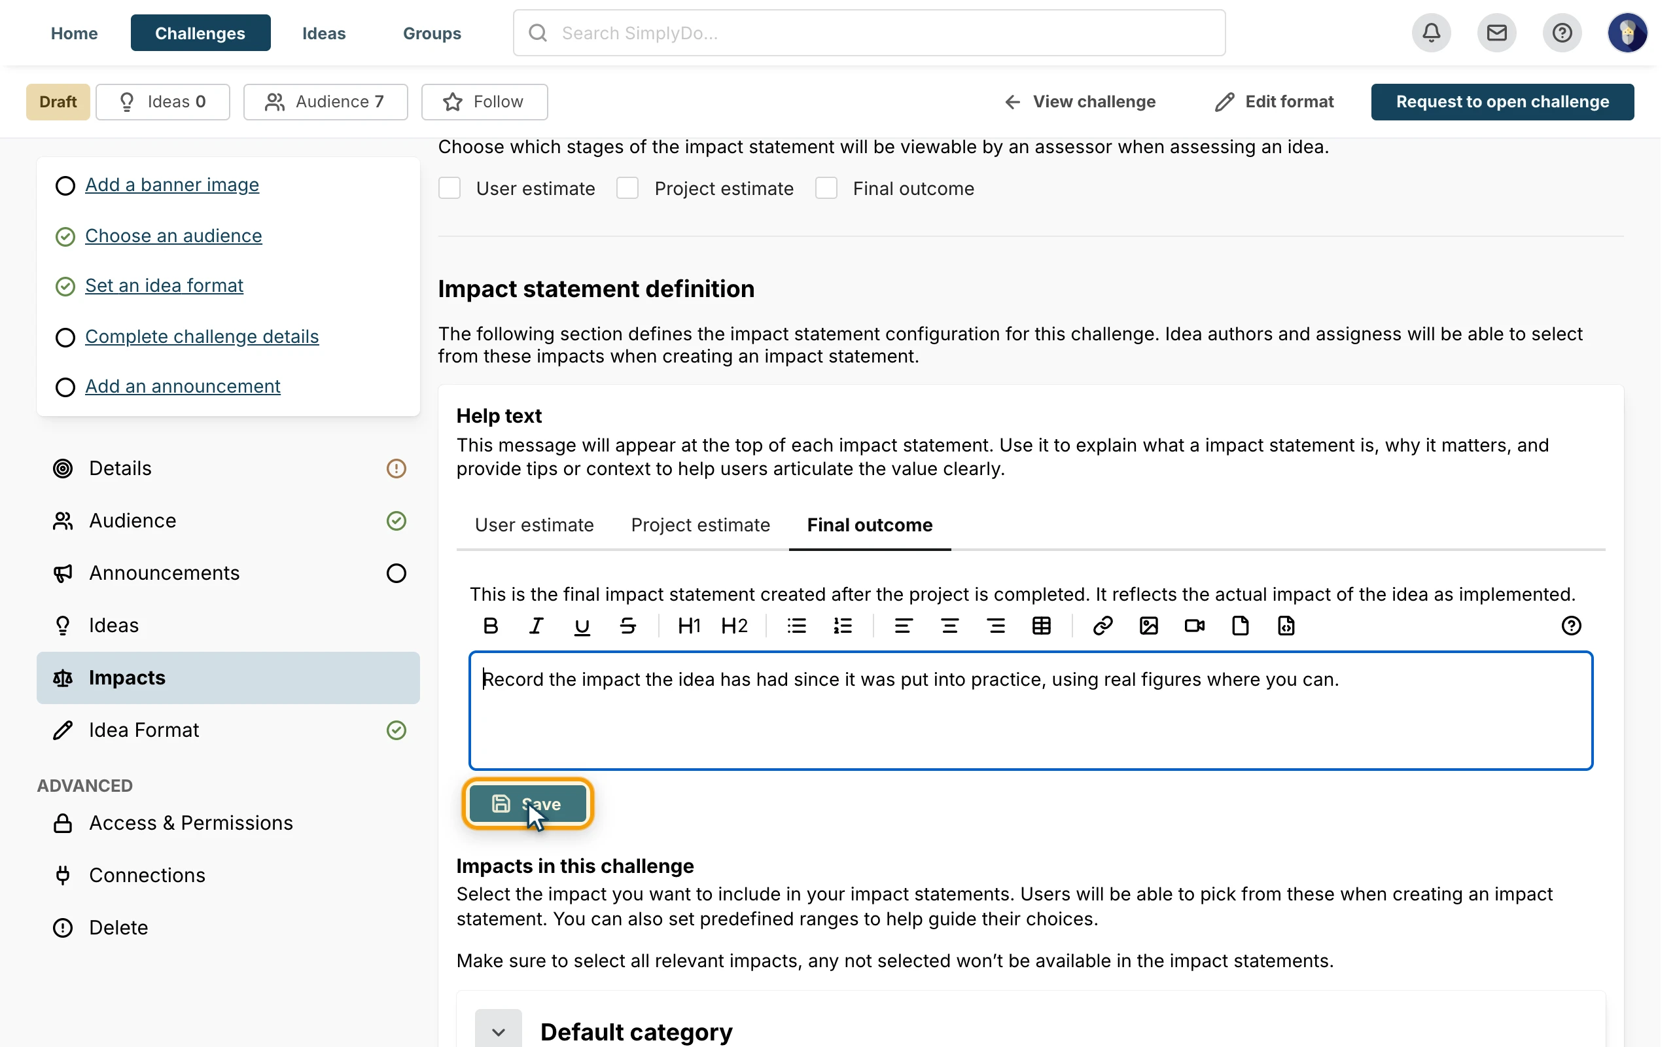Viewport: 1675px width, 1047px height.
Task: Save the help text
Action: click(527, 804)
